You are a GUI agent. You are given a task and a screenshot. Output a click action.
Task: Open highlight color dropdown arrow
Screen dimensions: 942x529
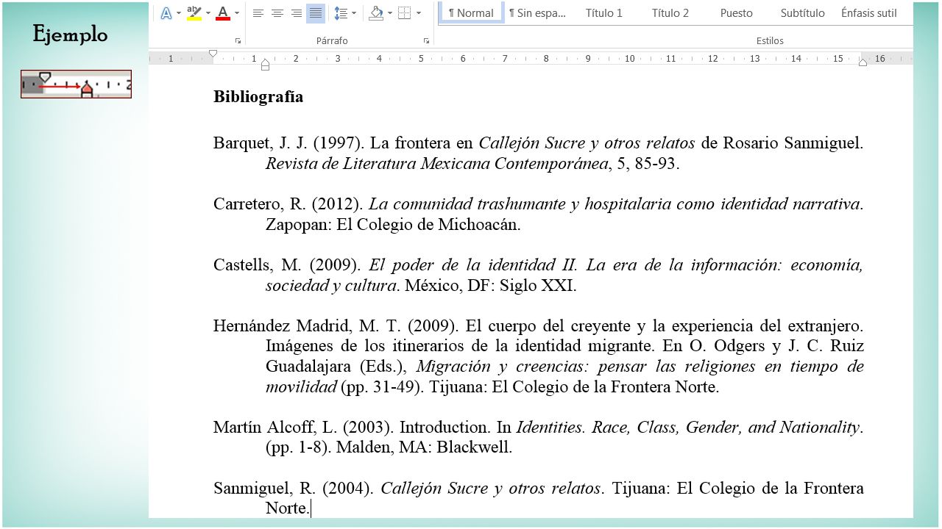[208, 12]
